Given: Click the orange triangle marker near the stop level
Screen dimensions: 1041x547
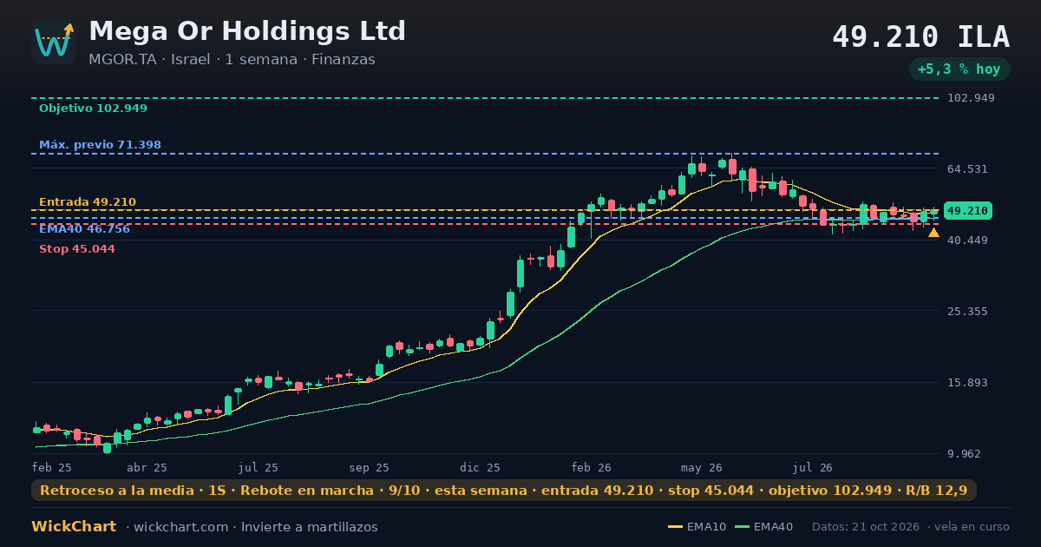Looking at the screenshot, I should pyautogui.click(x=933, y=233).
